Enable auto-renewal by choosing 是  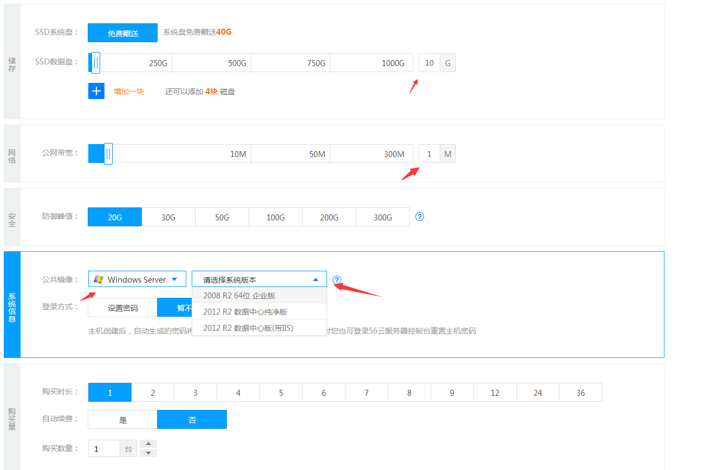(122, 420)
